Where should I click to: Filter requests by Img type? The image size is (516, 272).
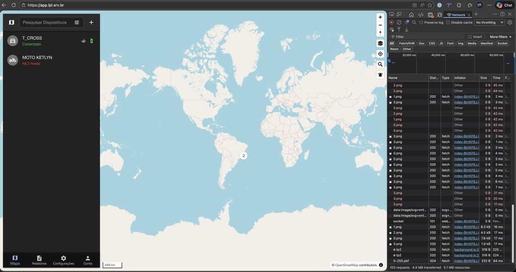pyautogui.click(x=461, y=43)
